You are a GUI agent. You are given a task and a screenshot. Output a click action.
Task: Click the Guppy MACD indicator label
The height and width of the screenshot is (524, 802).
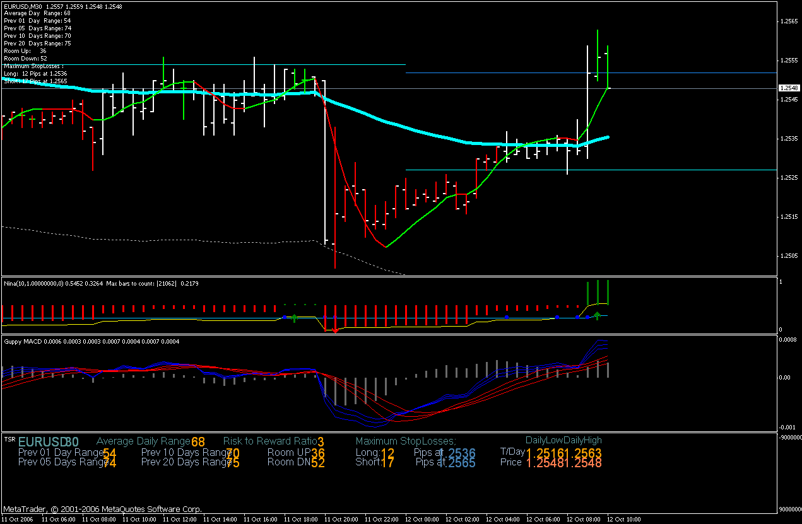(x=24, y=341)
